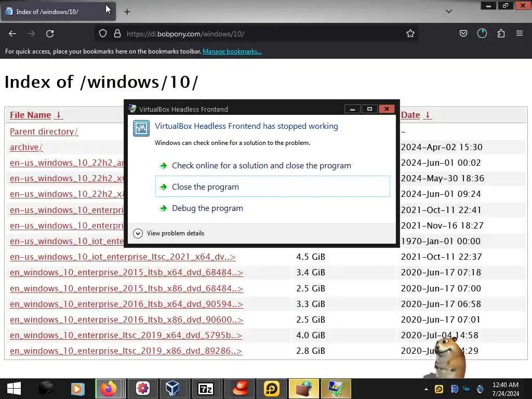
Task: Download enterprise_2015_ltsb_x86_dvd_68484 file
Action: [x=126, y=288]
